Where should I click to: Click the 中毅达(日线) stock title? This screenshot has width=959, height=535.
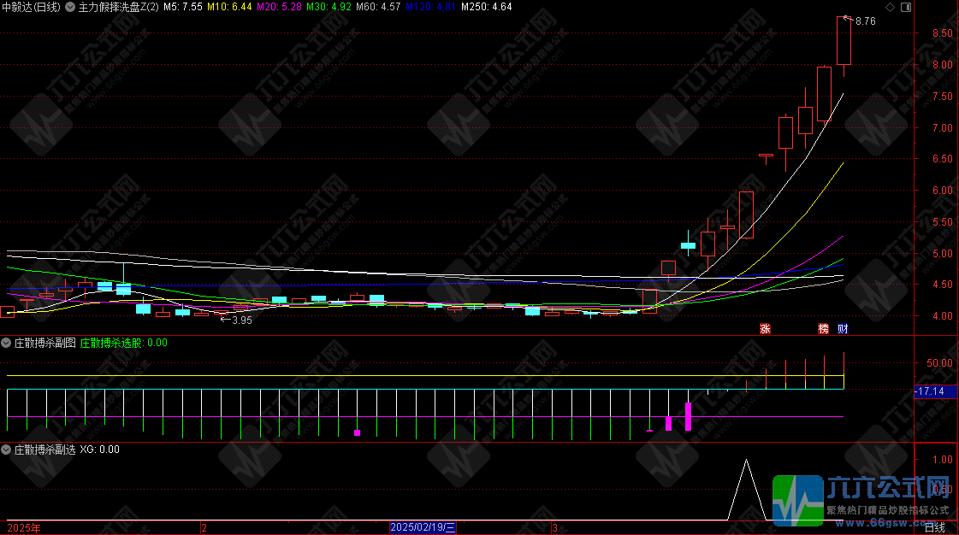(x=31, y=7)
